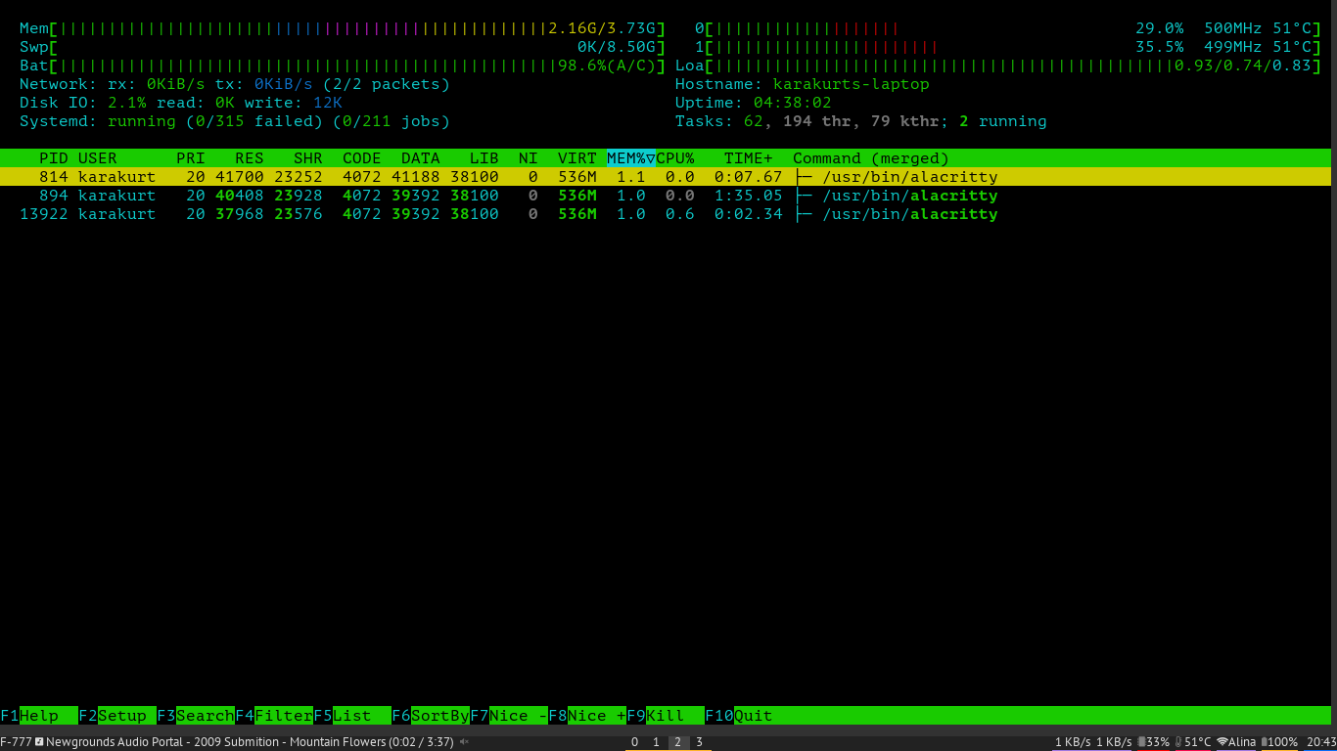Click the 23576 SHR value
Image resolution: width=1337 pixels, height=751 pixels.
(299, 214)
